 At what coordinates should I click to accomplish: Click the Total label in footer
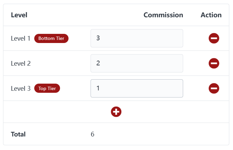[x=18, y=134]
